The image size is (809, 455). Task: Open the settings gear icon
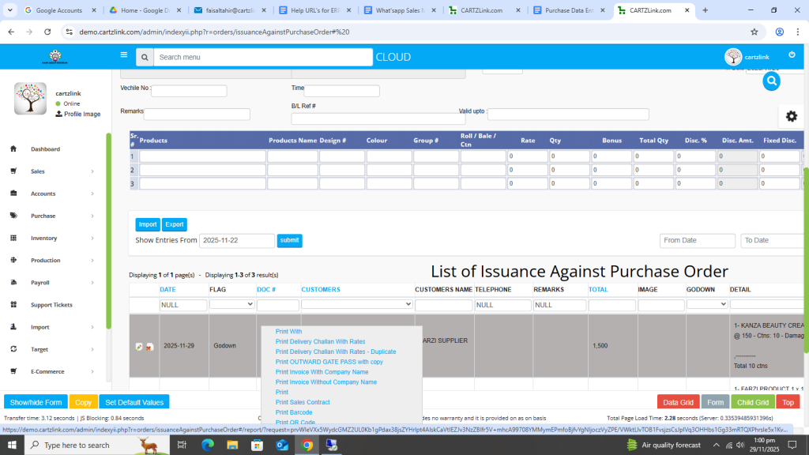click(791, 116)
